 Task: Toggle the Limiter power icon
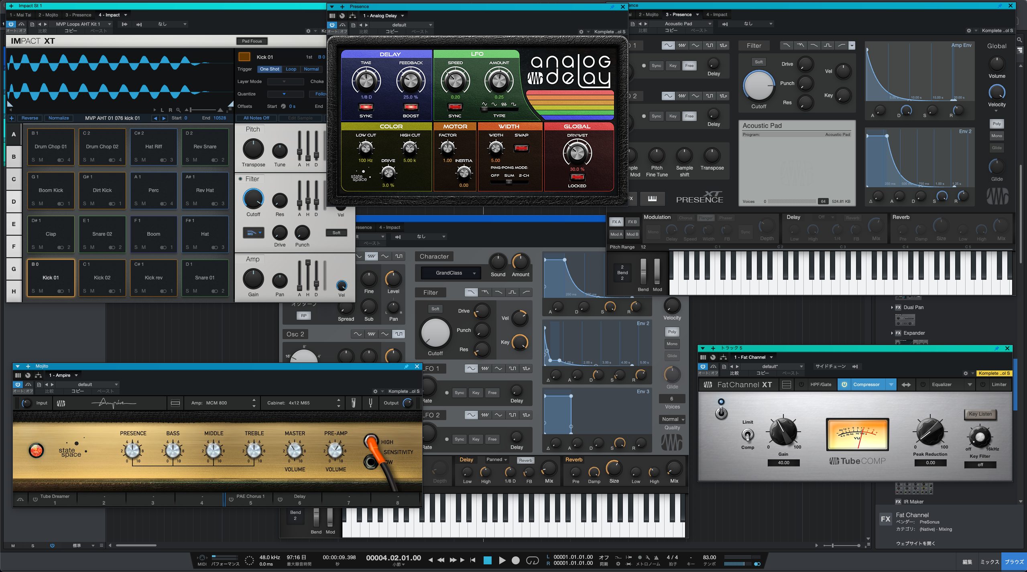pos(983,384)
